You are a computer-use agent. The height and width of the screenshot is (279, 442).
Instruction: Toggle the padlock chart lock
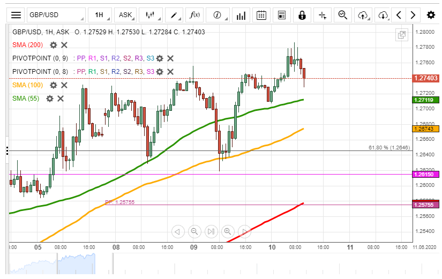[302, 15]
